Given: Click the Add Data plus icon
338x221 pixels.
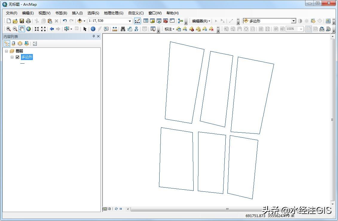Looking at the screenshot, I should point(80,21).
